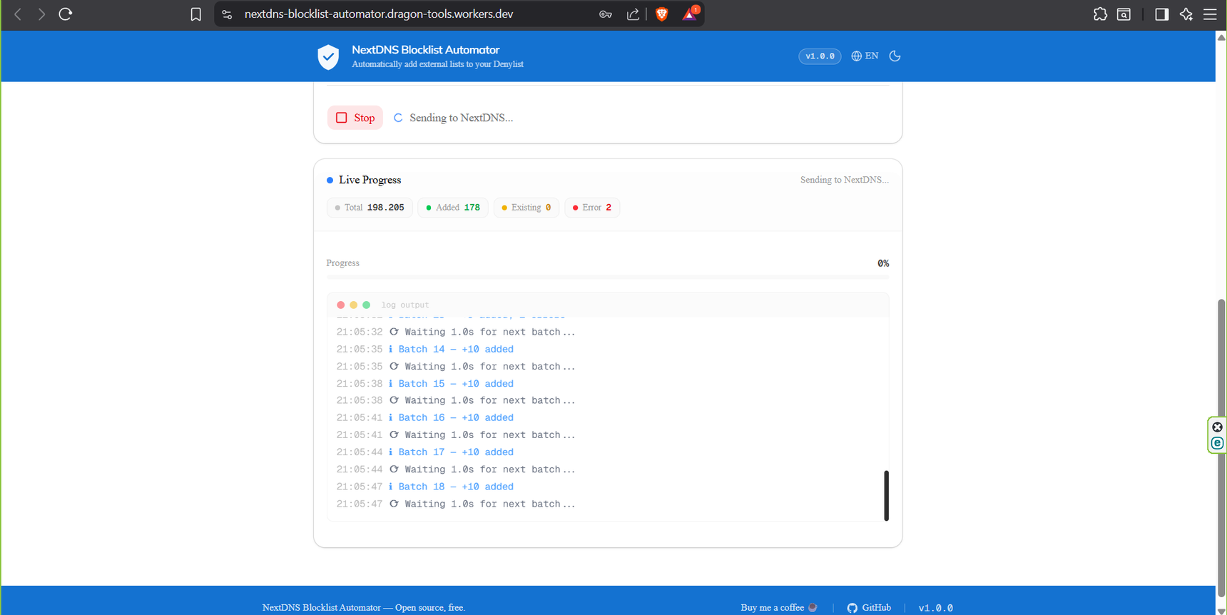Toggle the browser sidebar panel
Viewport: 1227px width, 615px height.
(x=1161, y=14)
